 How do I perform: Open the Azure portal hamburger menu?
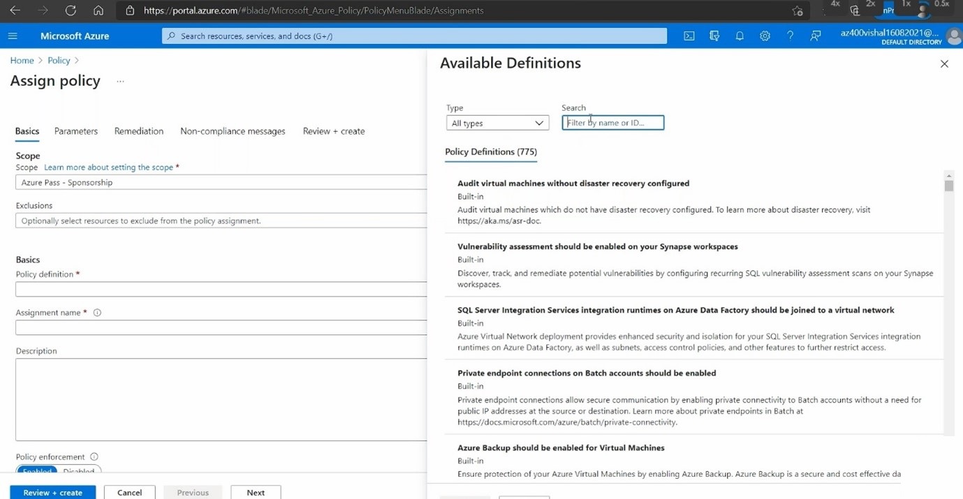(13, 36)
